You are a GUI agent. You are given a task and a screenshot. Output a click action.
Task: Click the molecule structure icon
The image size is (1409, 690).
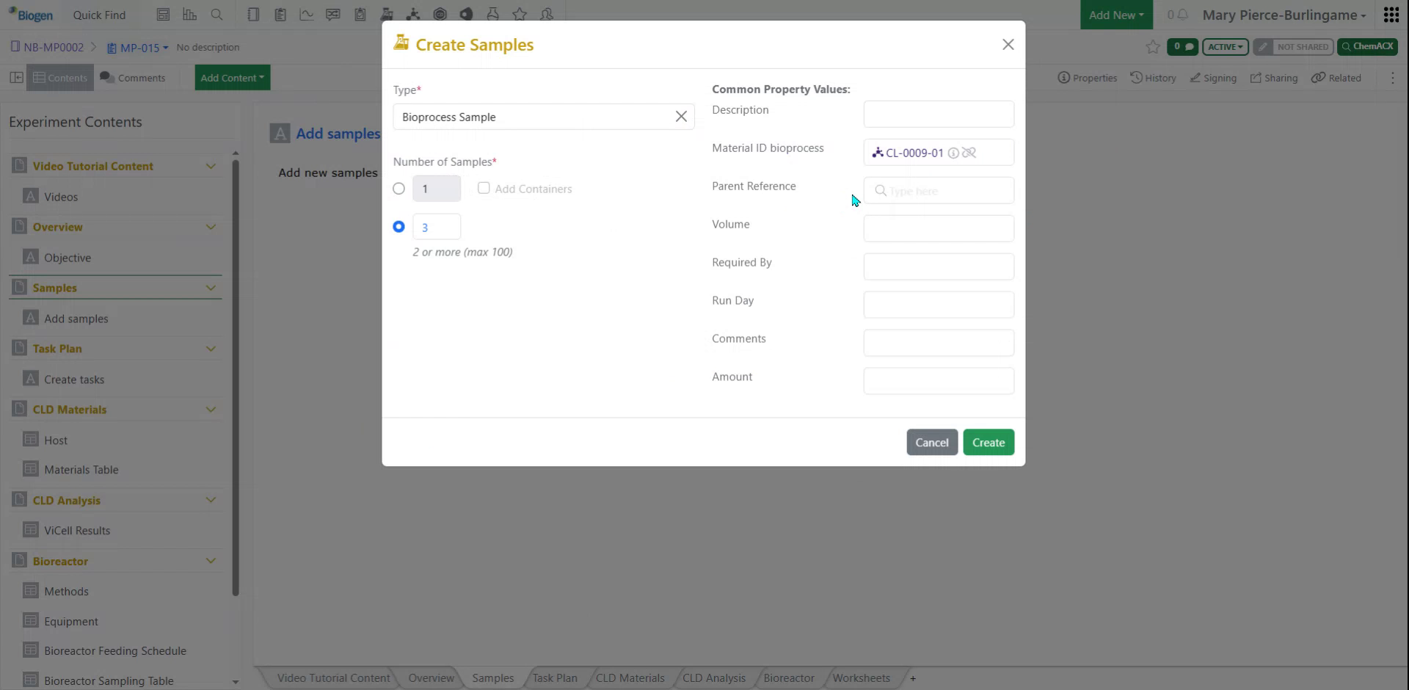click(x=413, y=14)
